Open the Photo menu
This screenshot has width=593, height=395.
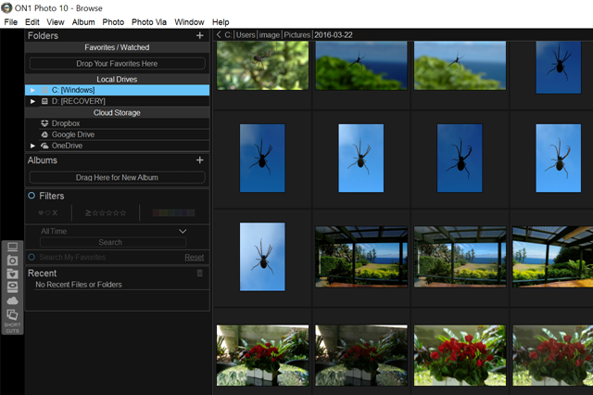[x=113, y=21]
